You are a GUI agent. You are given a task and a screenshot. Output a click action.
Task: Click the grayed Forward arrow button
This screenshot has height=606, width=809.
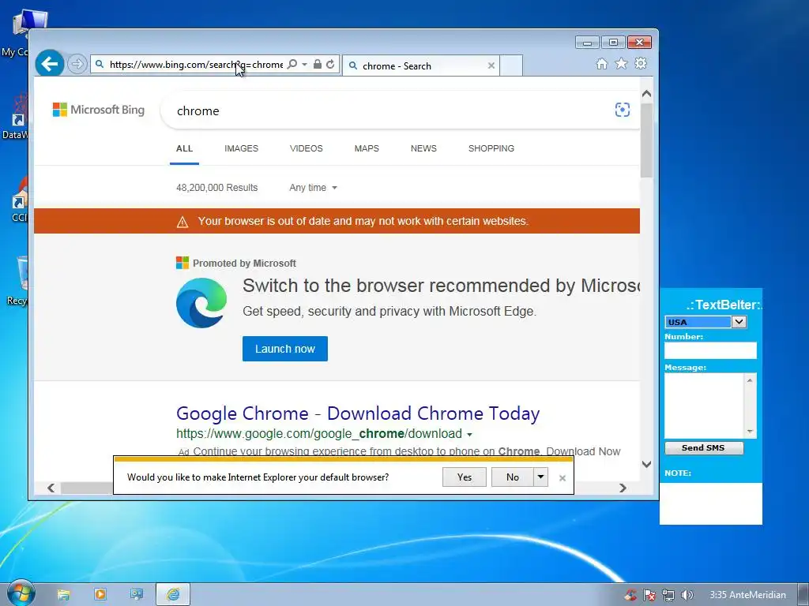pyautogui.click(x=77, y=65)
